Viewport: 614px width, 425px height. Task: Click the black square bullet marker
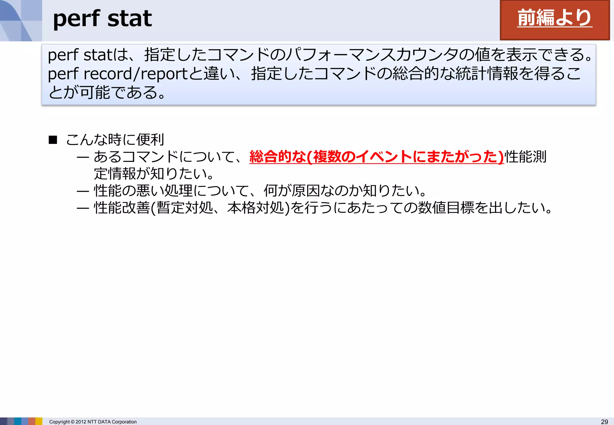[x=53, y=140]
